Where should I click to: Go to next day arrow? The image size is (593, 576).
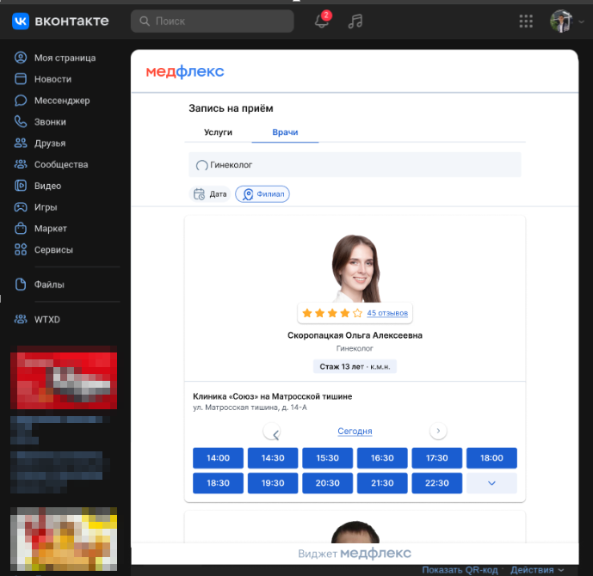pos(438,431)
